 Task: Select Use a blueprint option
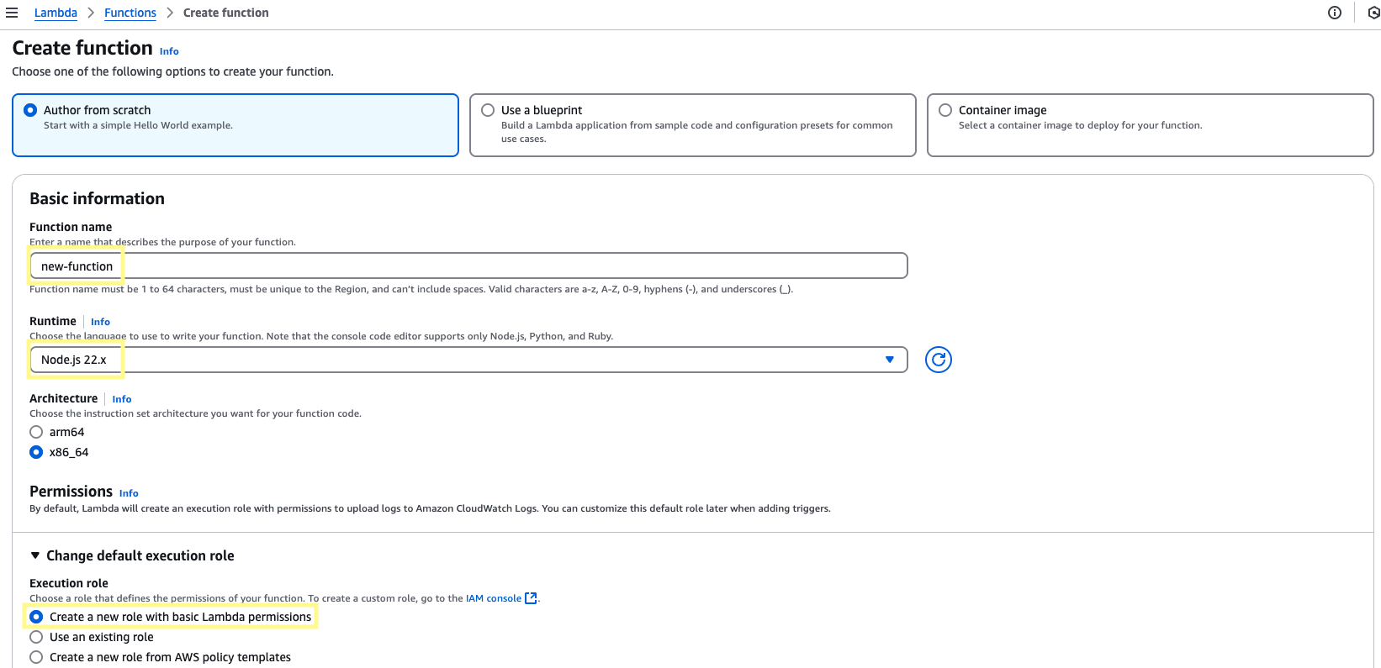tap(488, 110)
